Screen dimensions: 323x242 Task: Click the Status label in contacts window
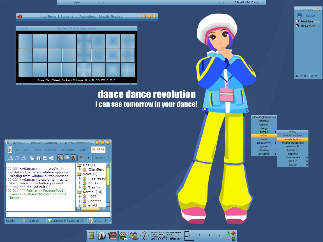click(x=310, y=16)
